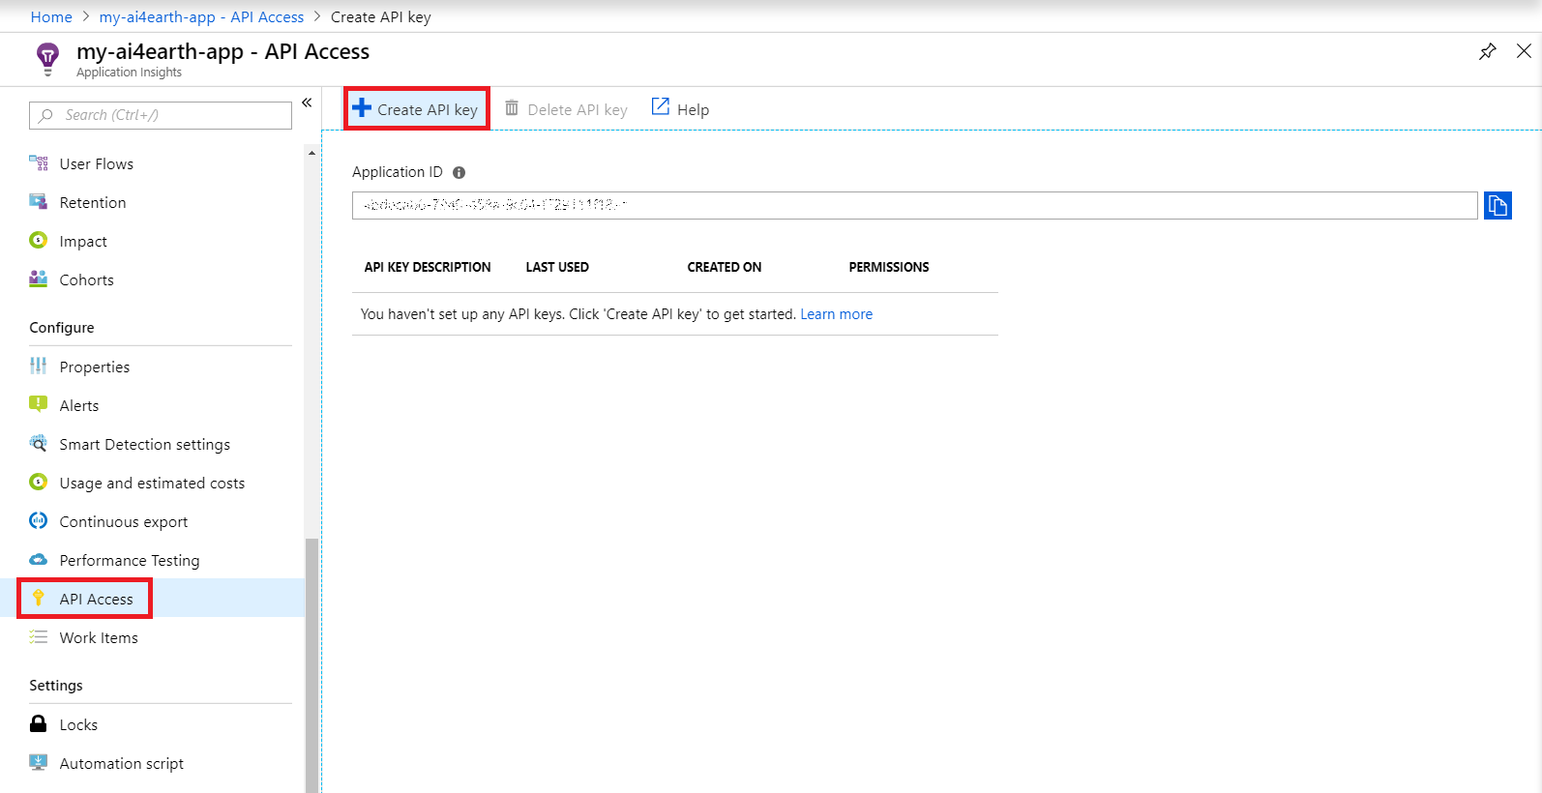Click the LAST USED column header

pyautogui.click(x=557, y=267)
